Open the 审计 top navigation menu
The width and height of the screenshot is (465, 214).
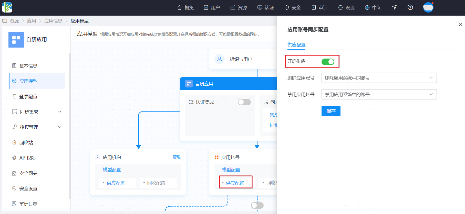319,8
